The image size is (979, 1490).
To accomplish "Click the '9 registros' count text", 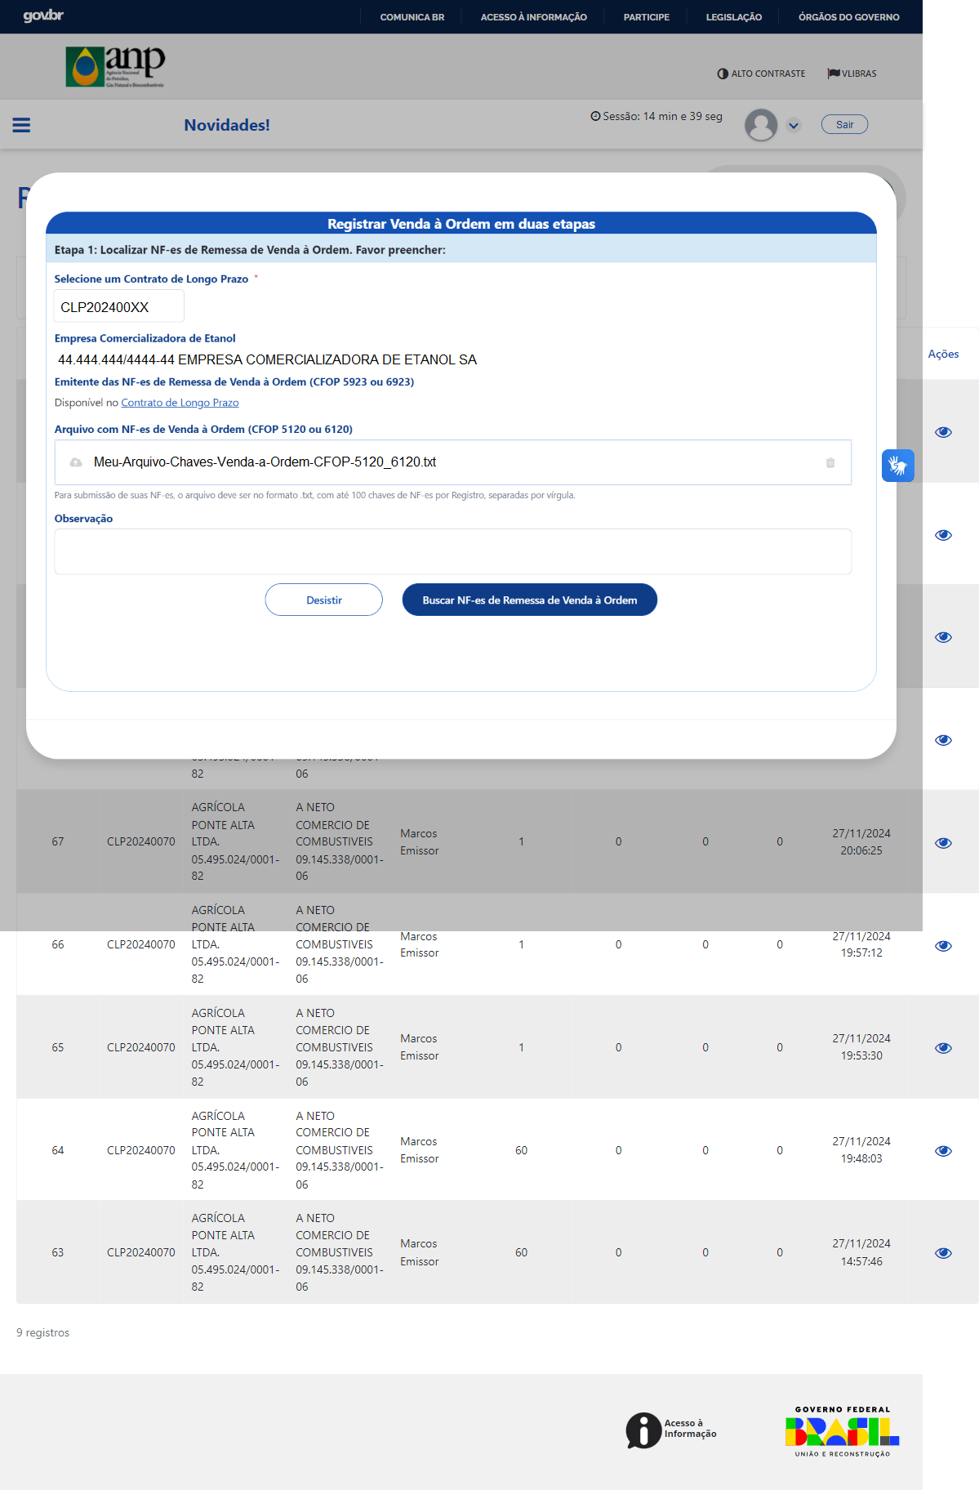I will click(43, 1332).
